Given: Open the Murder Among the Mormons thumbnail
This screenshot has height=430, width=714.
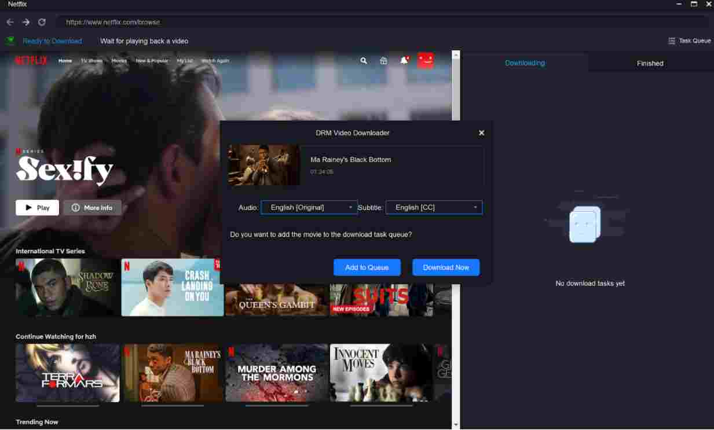Looking at the screenshot, I should (276, 373).
